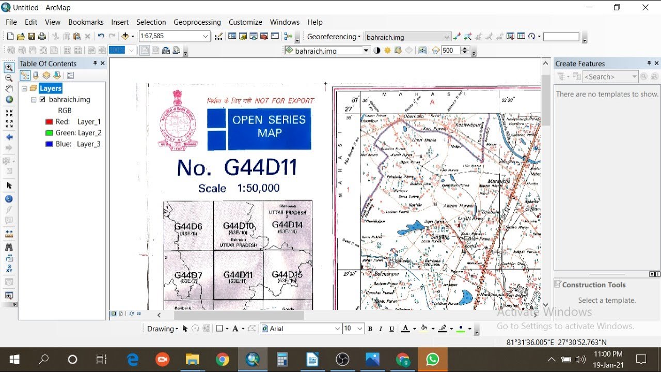661x372 pixels.
Task: Switch to List By Selection
Action: 57,75
